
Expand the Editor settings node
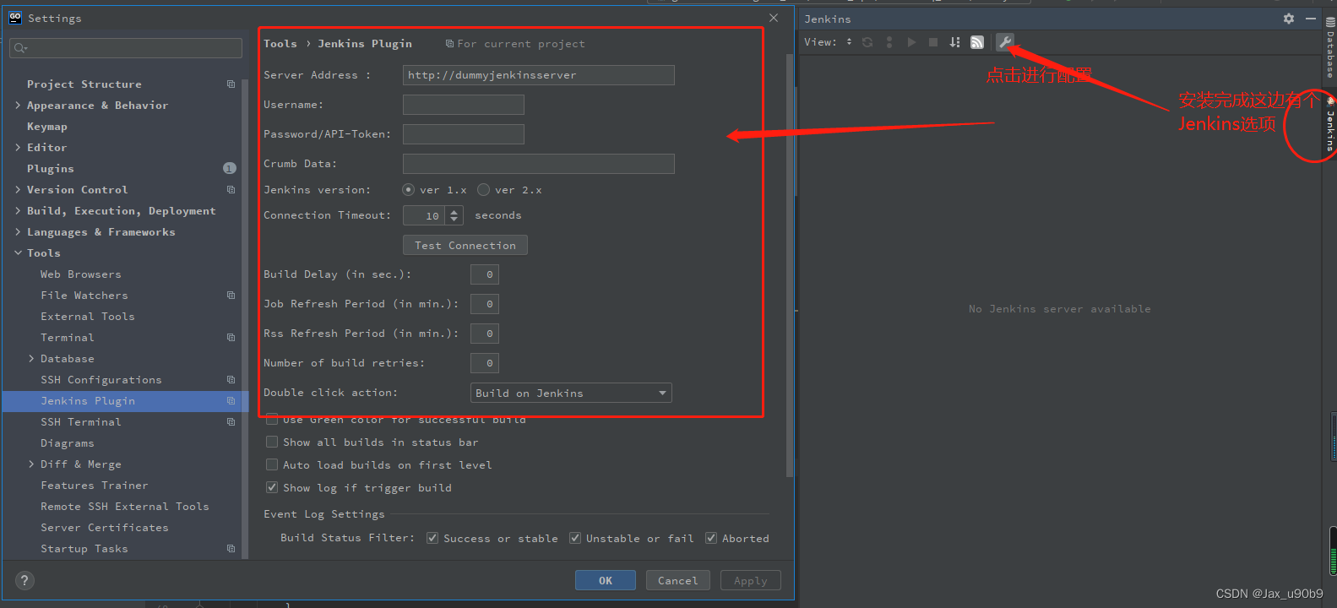coord(18,147)
